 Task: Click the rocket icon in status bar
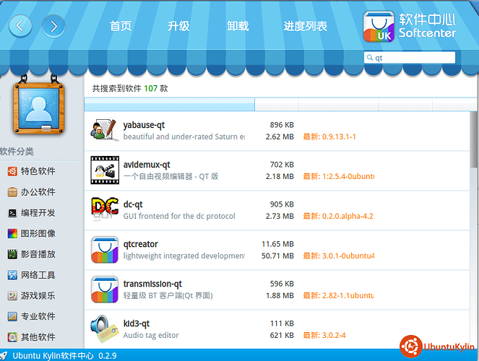(4, 356)
